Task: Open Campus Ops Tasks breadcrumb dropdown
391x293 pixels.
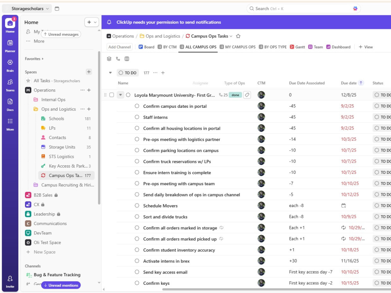Action: coord(231,36)
